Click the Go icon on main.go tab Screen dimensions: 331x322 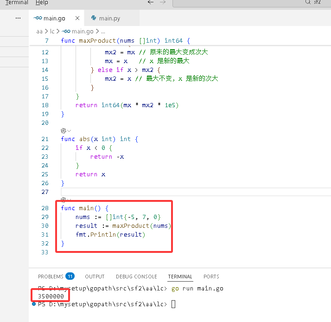38,18
